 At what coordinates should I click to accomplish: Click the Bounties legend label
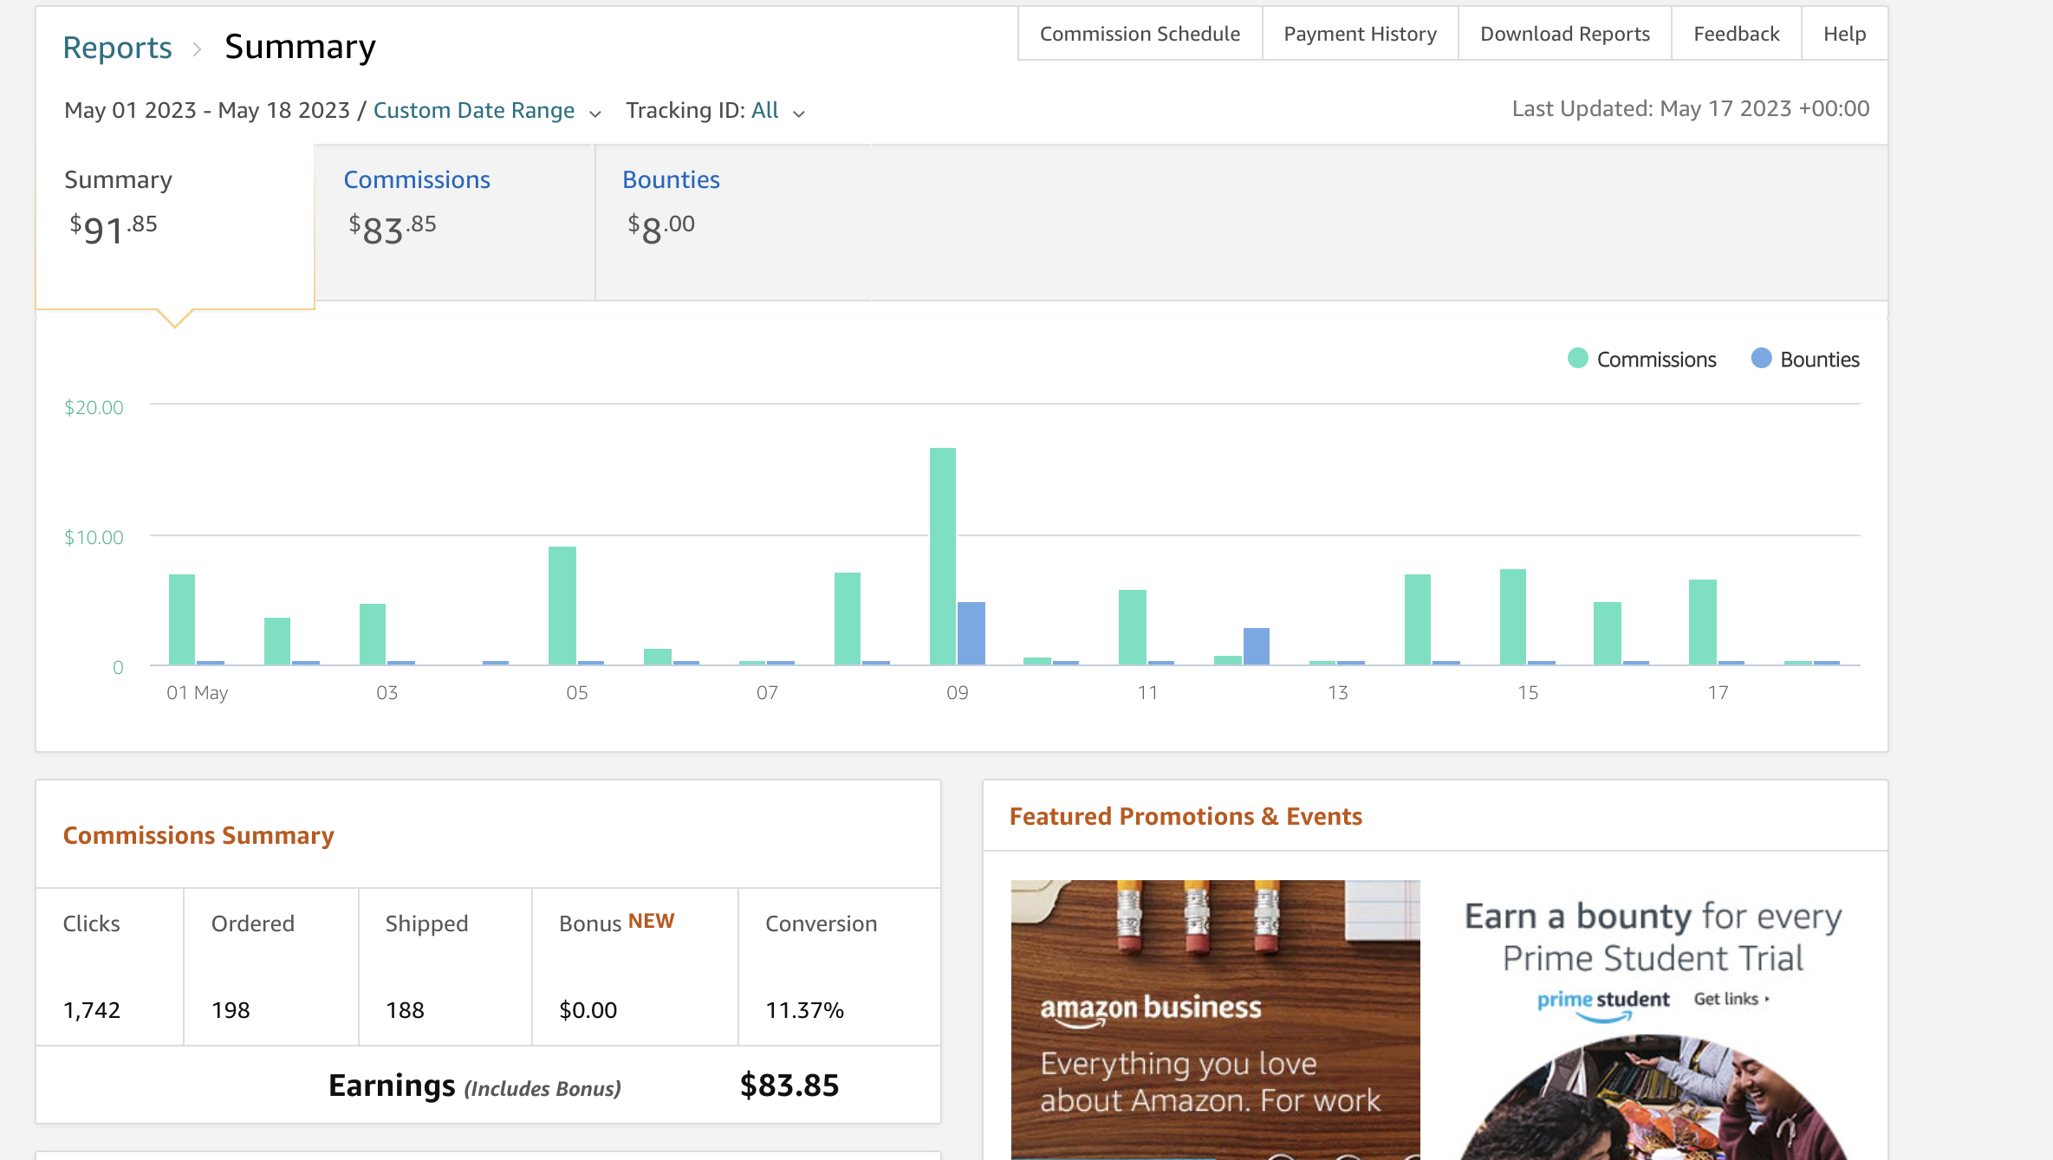pyautogui.click(x=1820, y=360)
